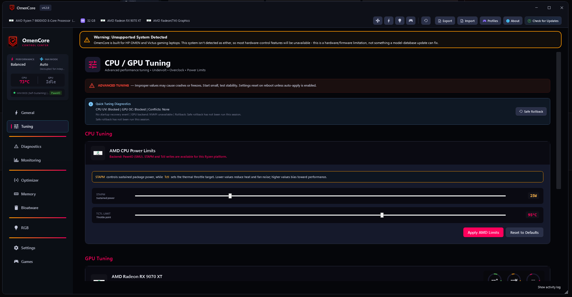Open the Optimizer page
Screen dimensions: 572x297
click(38, 180)
